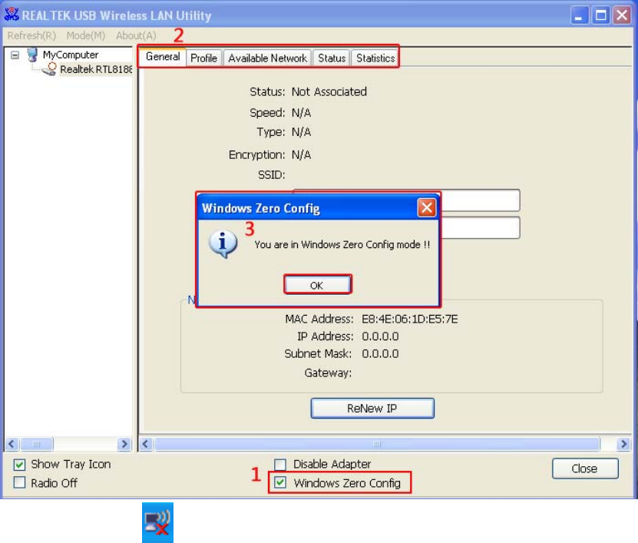Screen dimensions: 638x543
Task: Open the Statistics tab
Action: [375, 58]
